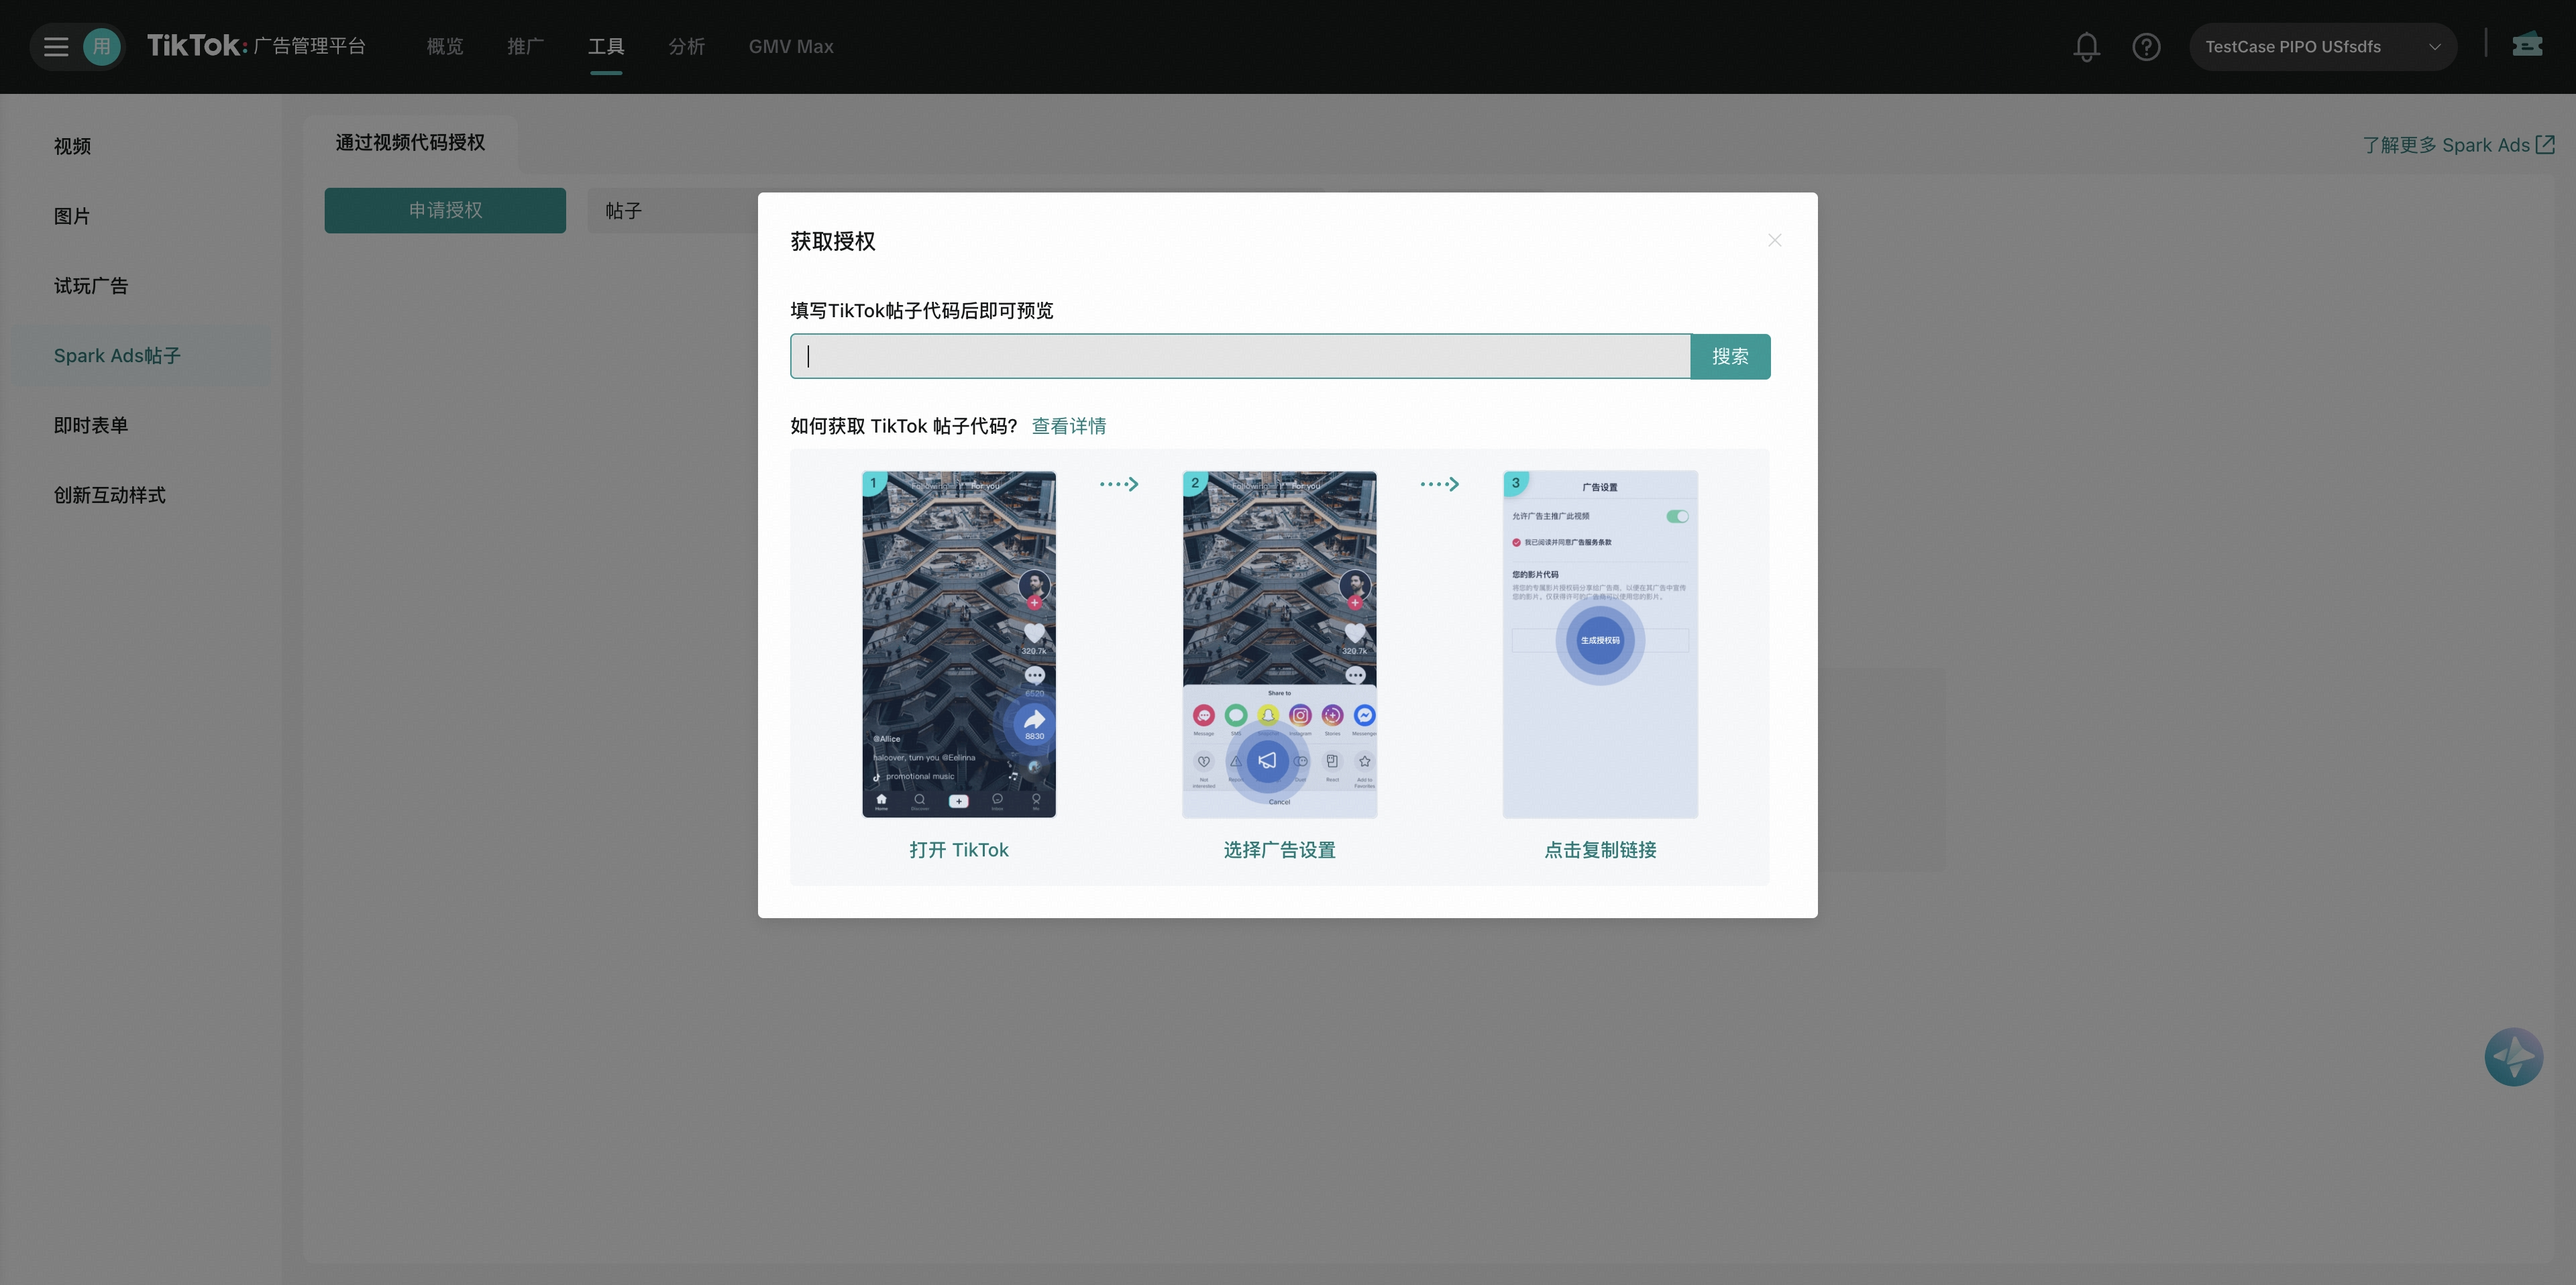2576x1285 pixels.
Task: Expand the TestCase PIPO USfsdfs account dropdown
Action: pyautogui.click(x=2322, y=47)
